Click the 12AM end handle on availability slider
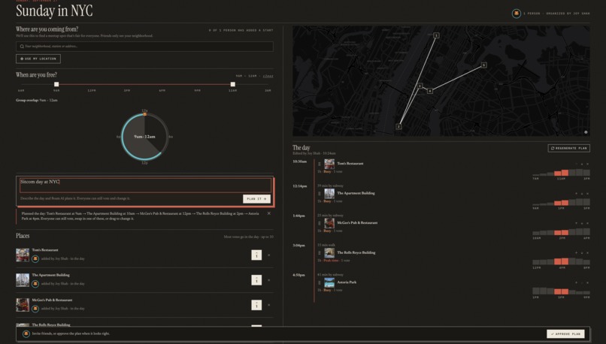Viewport: 606px width, 344px height. tap(232, 84)
